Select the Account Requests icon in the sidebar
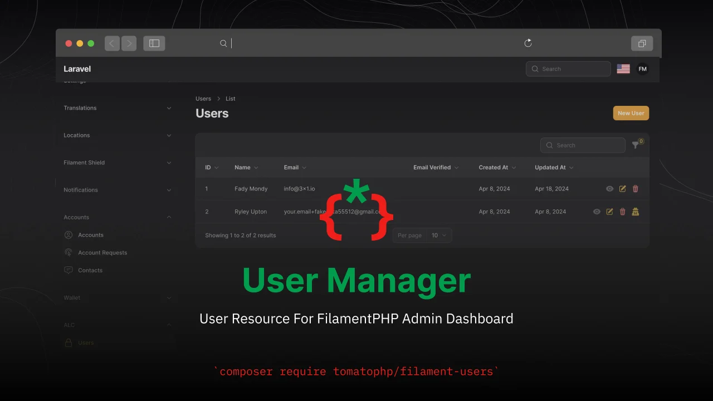This screenshot has width=713, height=401. (69, 252)
